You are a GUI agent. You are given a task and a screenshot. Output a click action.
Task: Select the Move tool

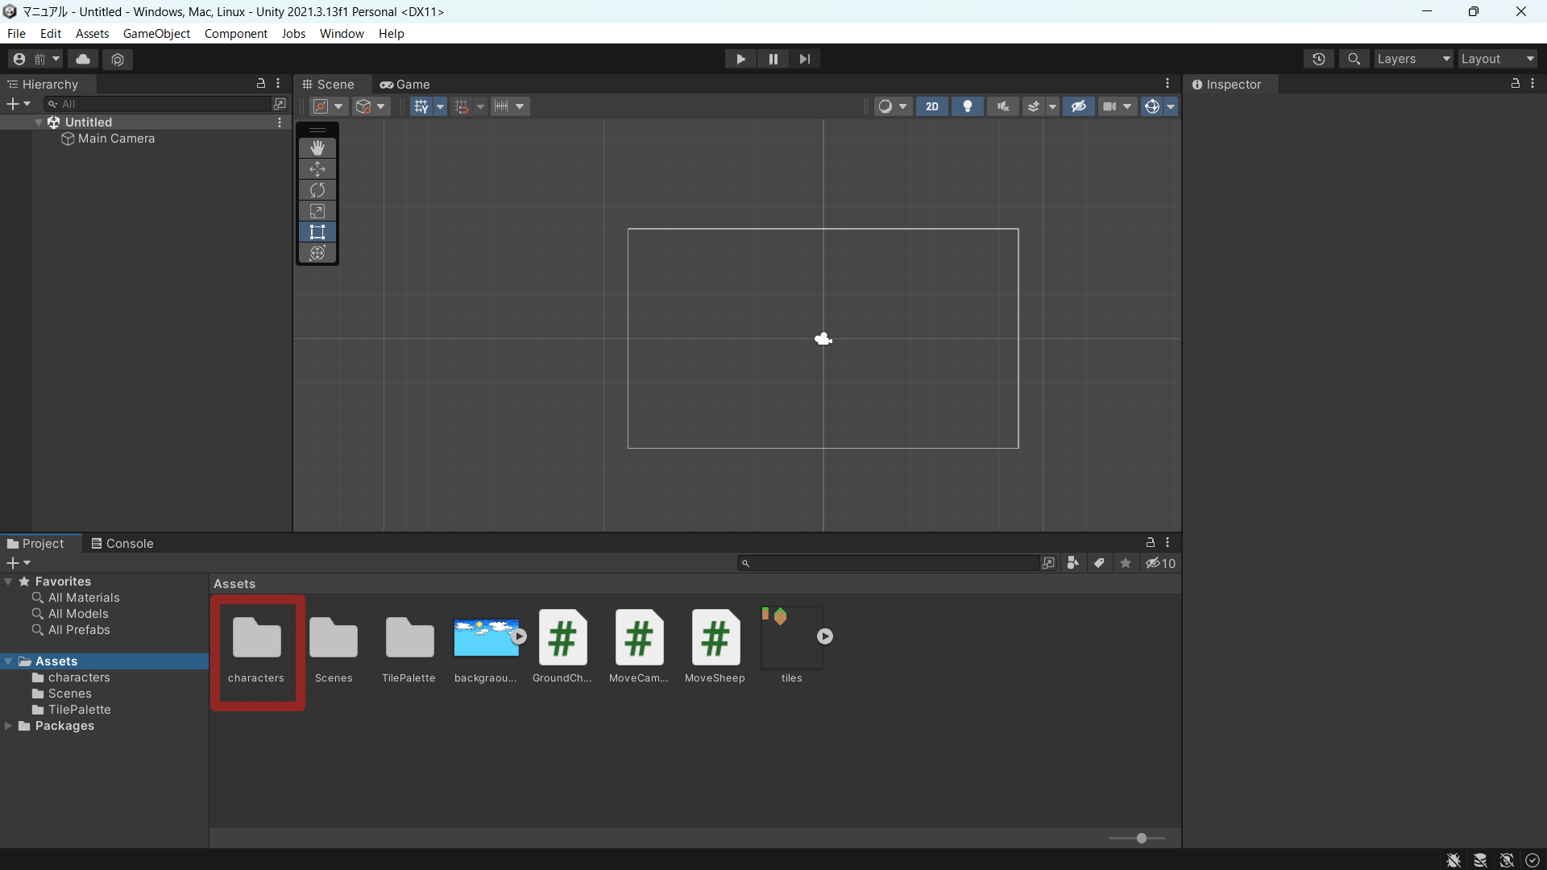317,169
